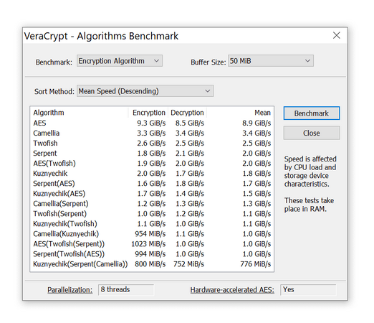Viewport: 374px width, 323px height.
Task: Click Camellia mean speed 3.4 GiB/s
Action: point(256,133)
